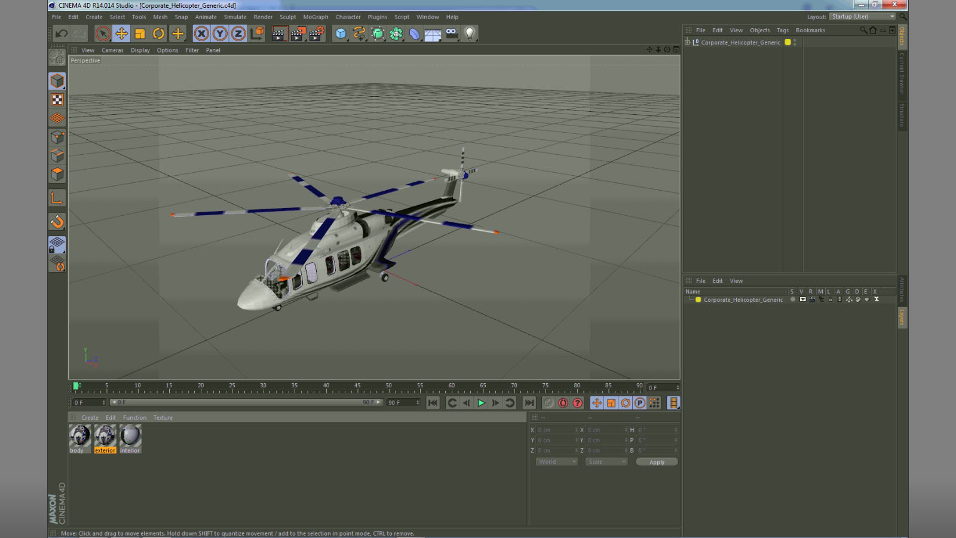Add a Cube primitive object
956x538 pixels.
point(341,33)
